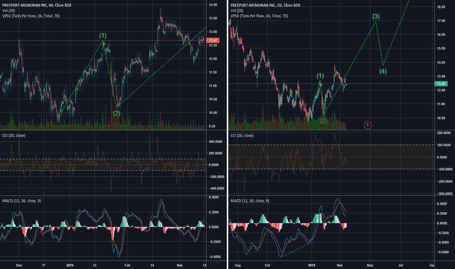Select wave label (1) on 60-minute chart
455x269 pixels.
coord(103,36)
